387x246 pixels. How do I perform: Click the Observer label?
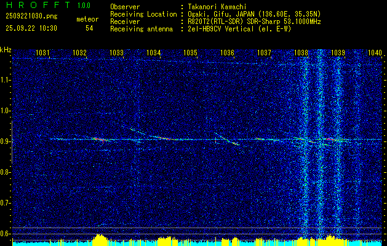(x=125, y=7)
